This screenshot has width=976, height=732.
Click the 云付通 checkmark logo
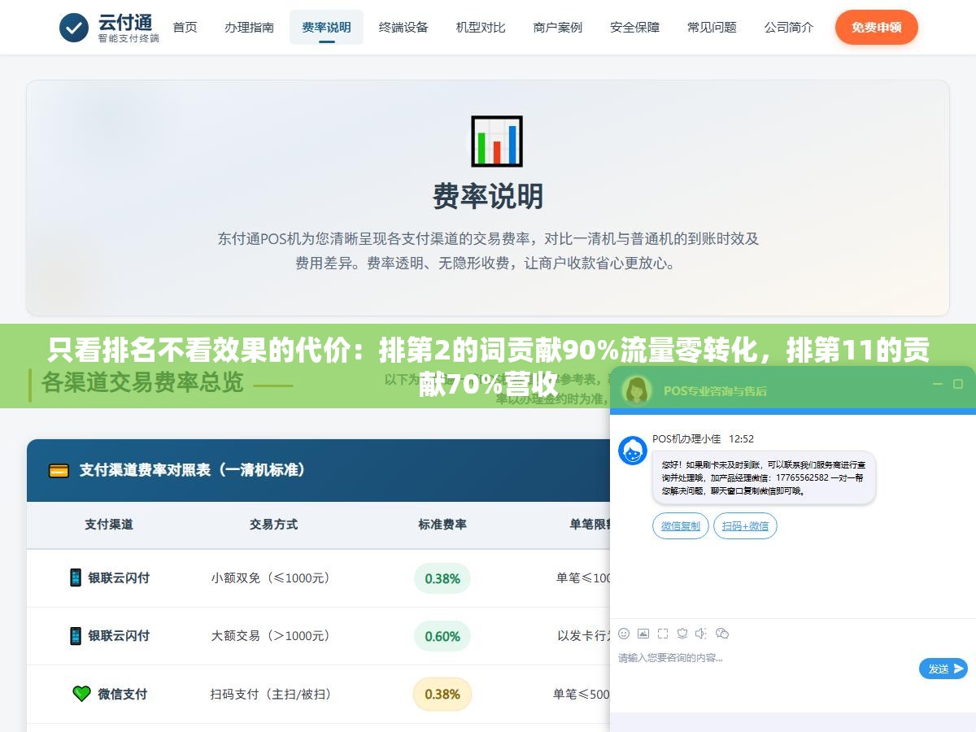(x=74, y=28)
